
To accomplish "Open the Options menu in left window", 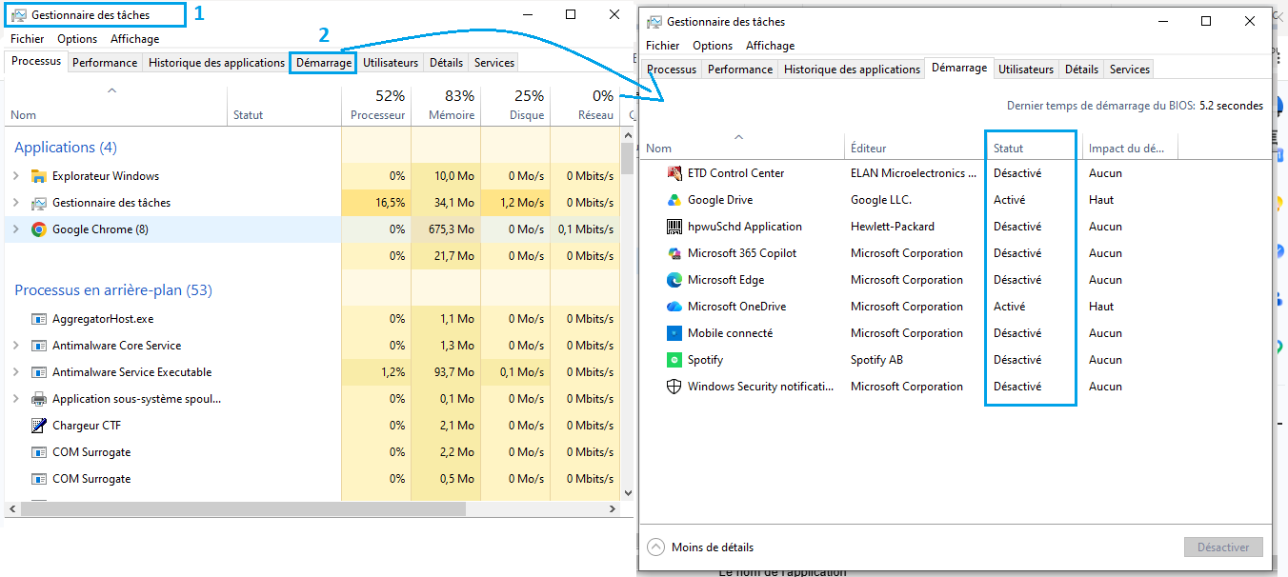I will (x=77, y=39).
